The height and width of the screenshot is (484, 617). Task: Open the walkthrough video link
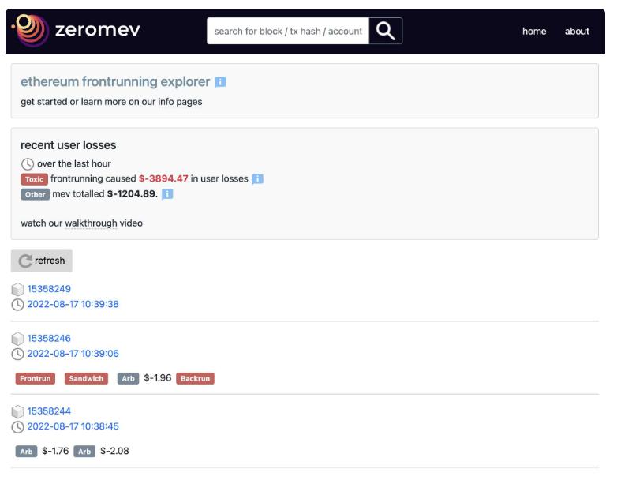pyautogui.click(x=91, y=223)
